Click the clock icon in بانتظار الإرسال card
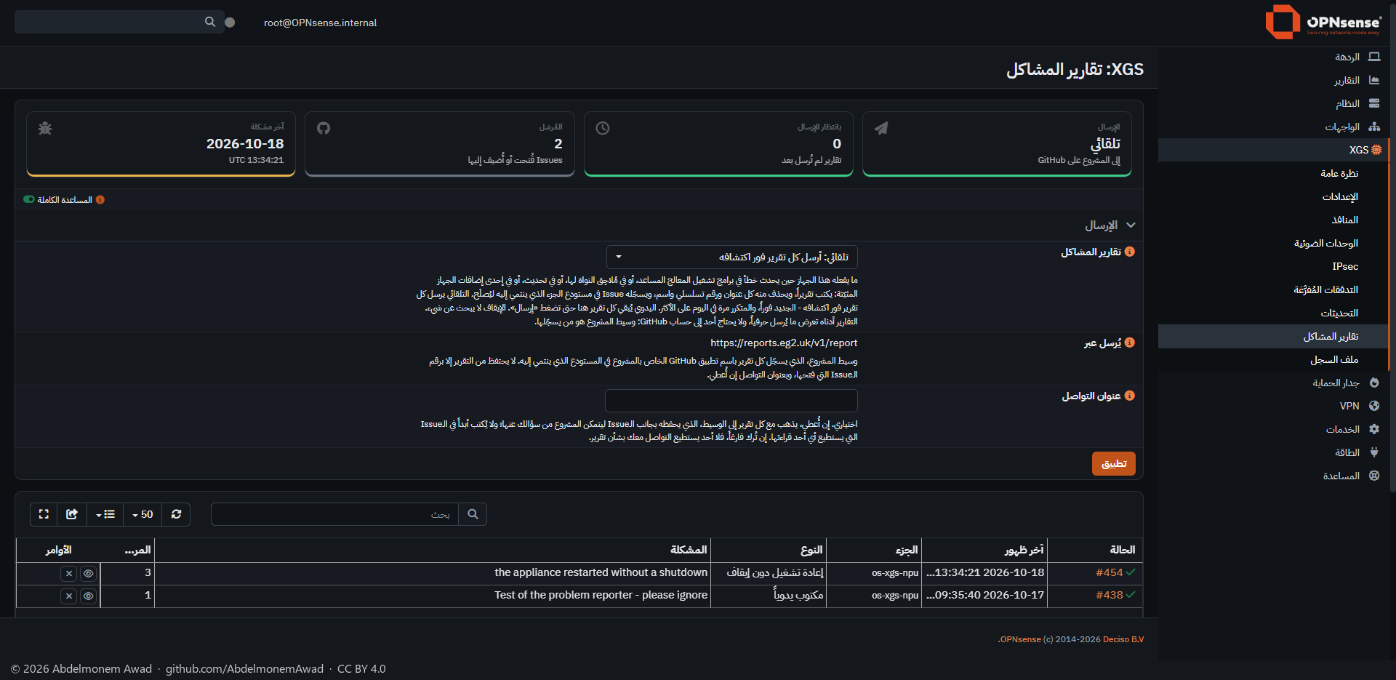1396x680 pixels. pos(603,128)
